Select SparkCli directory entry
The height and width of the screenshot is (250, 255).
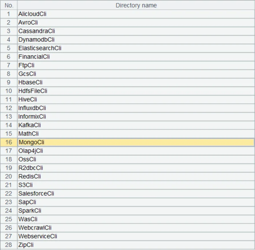136,211
